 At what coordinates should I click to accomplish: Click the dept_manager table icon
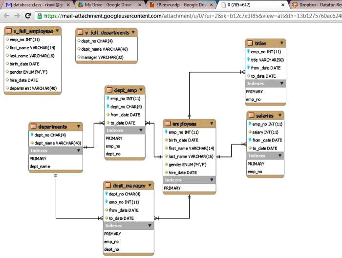click(x=108, y=186)
